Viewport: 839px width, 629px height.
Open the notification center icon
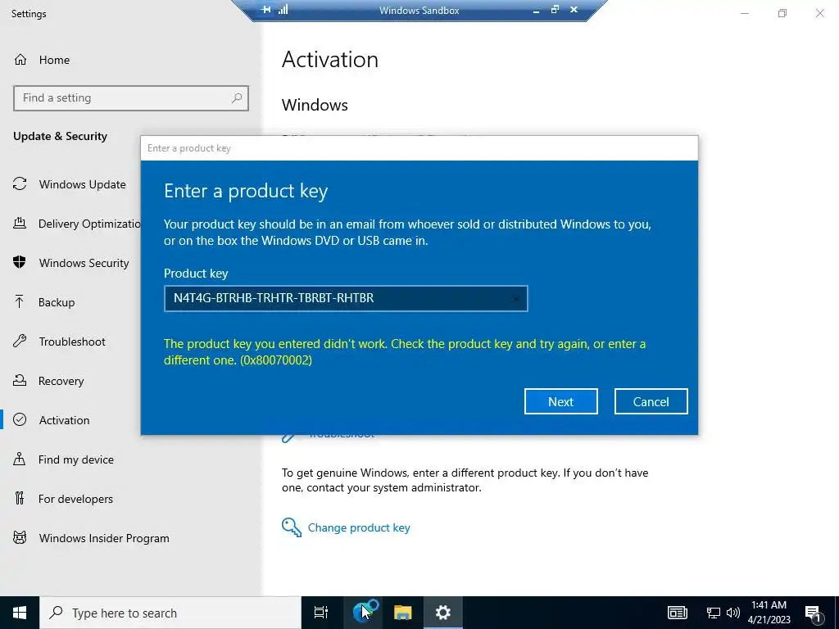pos(814,613)
